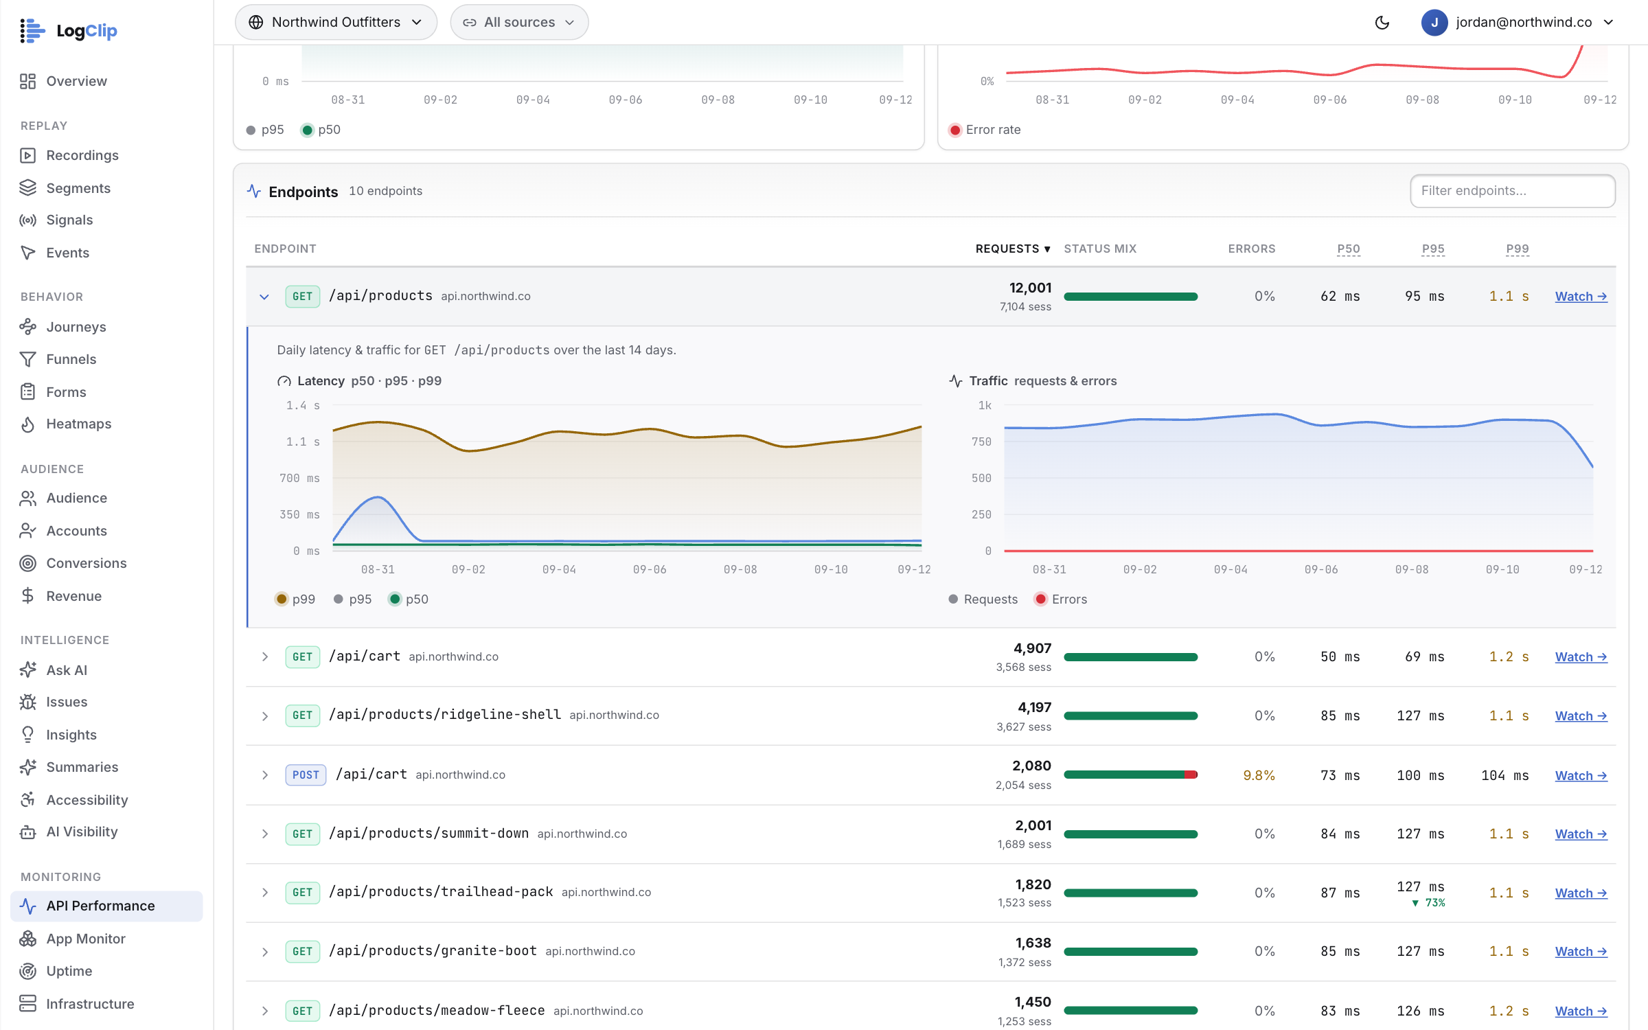Click Watch link for /api/products/meadow-fleece
Viewport: 1648px width, 1030px height.
[1581, 1011]
